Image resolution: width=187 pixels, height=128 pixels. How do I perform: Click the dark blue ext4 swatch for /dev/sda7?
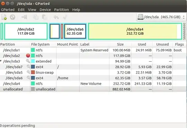click(33, 67)
